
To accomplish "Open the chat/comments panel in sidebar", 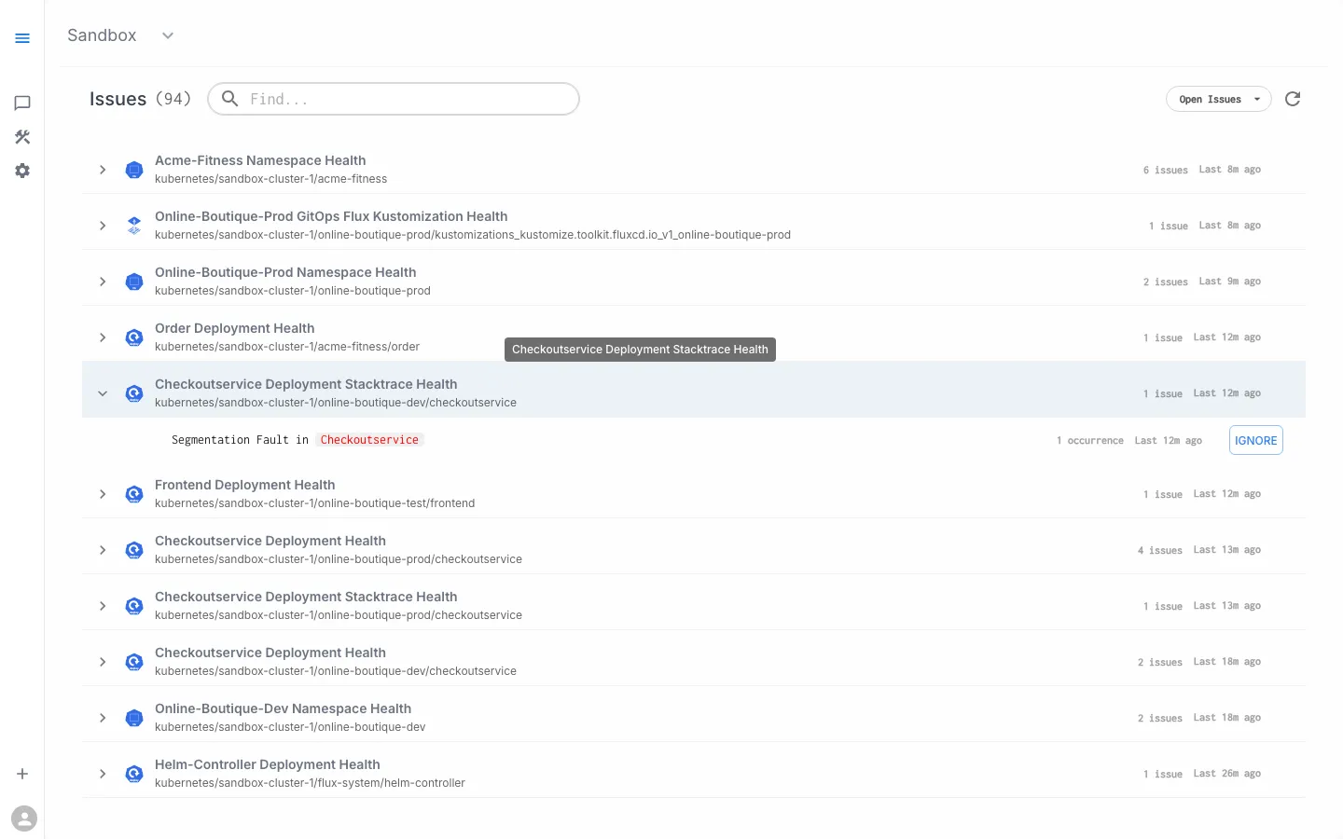I will [x=22, y=103].
